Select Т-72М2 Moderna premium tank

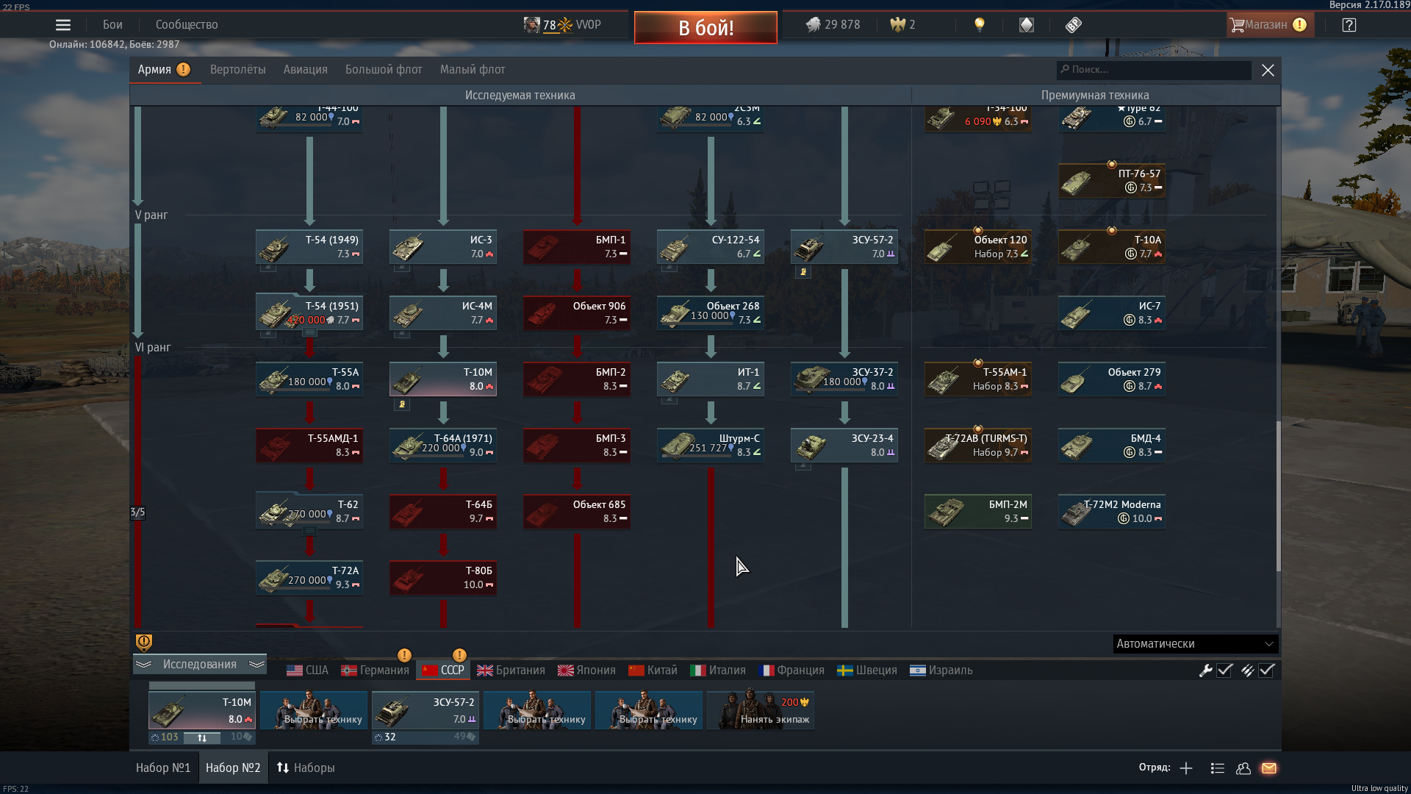tap(1112, 512)
